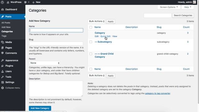
Task: Check the Subcategory row checkbox
Action: [x=91, y=42]
